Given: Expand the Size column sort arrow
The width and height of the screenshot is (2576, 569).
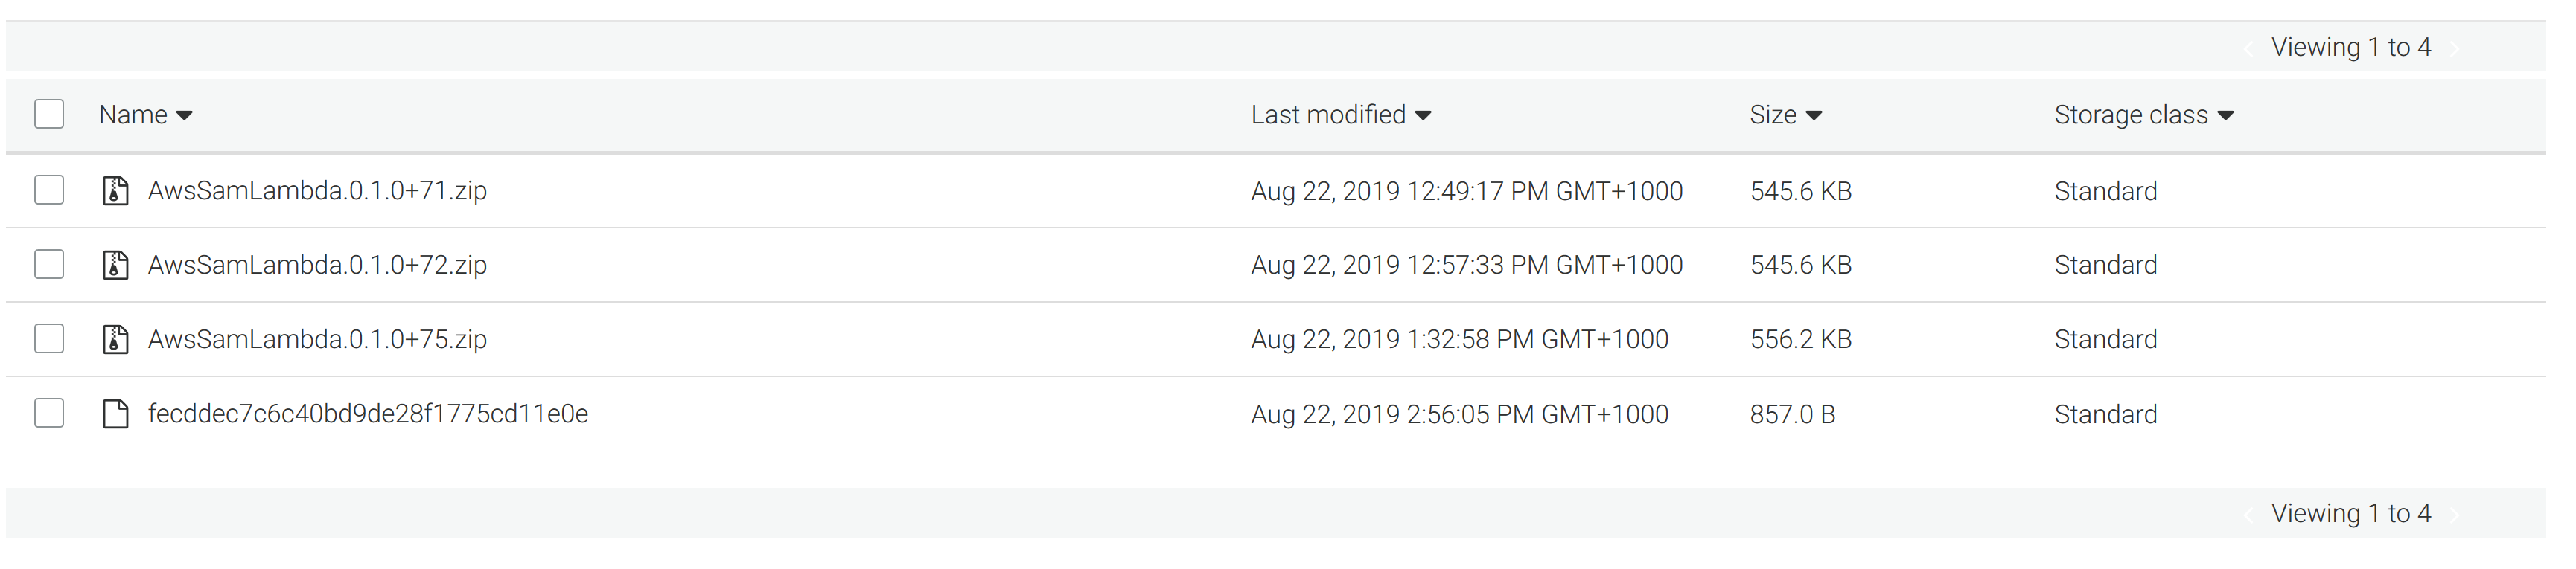Looking at the screenshot, I should click(1814, 116).
